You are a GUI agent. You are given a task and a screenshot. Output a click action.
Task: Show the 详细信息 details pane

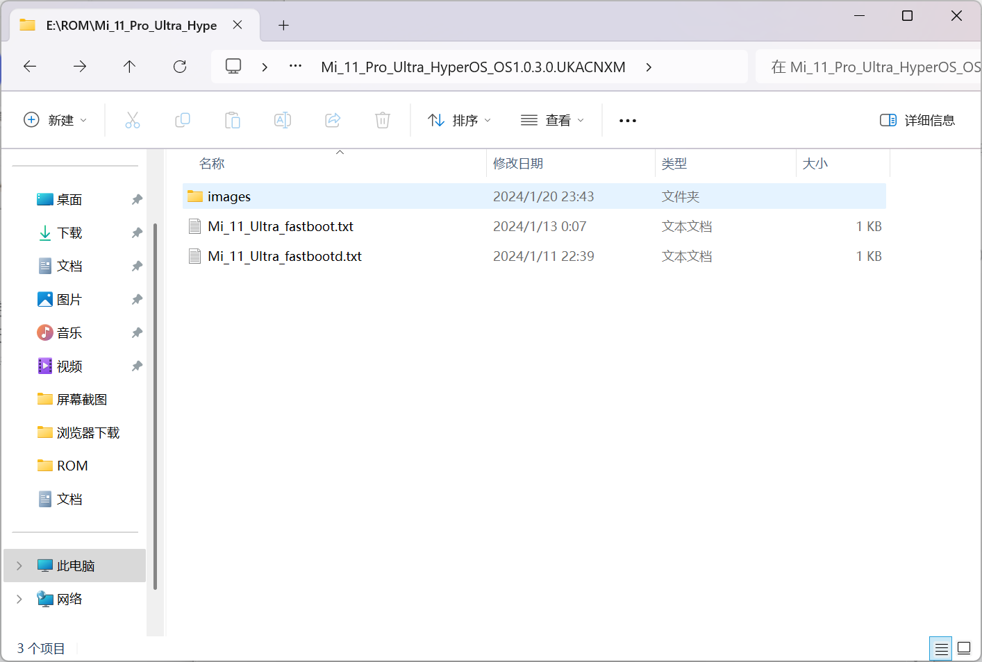(917, 119)
